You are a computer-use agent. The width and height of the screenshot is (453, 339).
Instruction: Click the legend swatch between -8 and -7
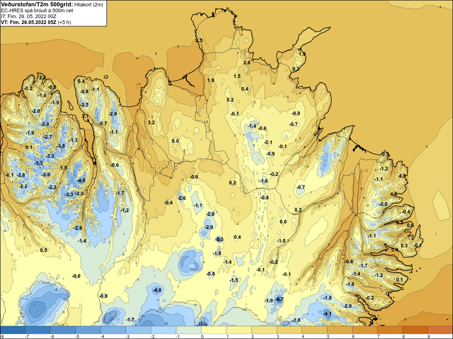tap(13, 330)
